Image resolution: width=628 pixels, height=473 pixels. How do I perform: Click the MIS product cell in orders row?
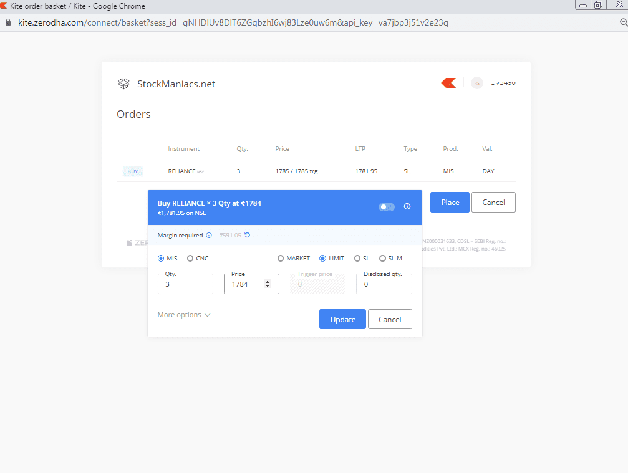point(448,171)
